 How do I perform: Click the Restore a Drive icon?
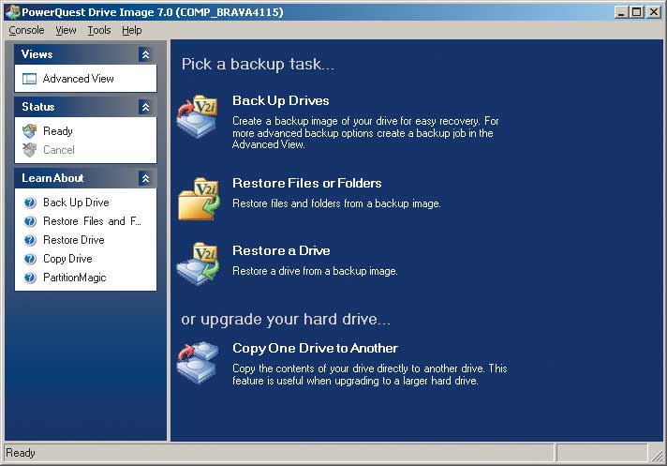coord(198,263)
